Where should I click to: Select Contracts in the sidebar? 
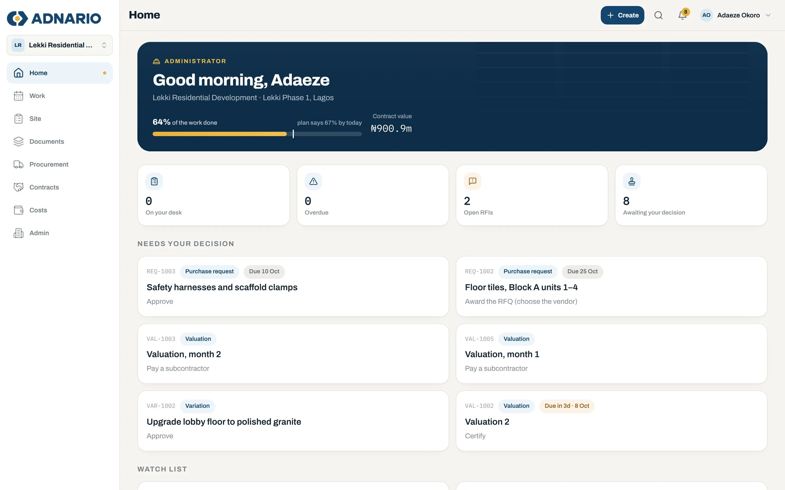(x=60, y=187)
